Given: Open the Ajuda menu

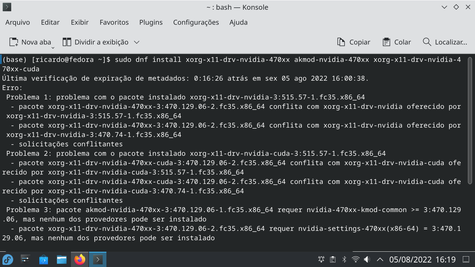Looking at the screenshot, I should [x=239, y=22].
